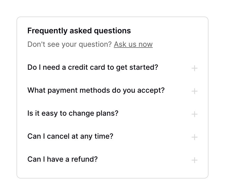Expand the credit card question plus icon
This screenshot has width=225, height=195.
[x=194, y=68]
